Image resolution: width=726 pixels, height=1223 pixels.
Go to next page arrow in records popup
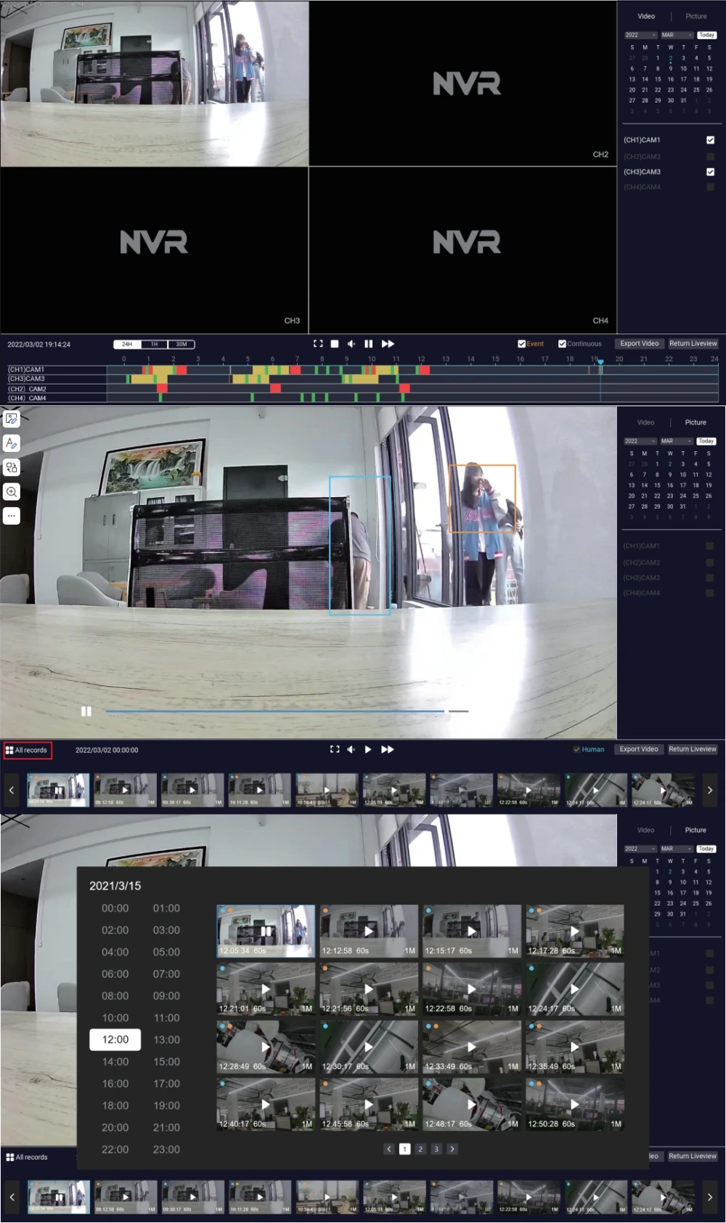[452, 1149]
